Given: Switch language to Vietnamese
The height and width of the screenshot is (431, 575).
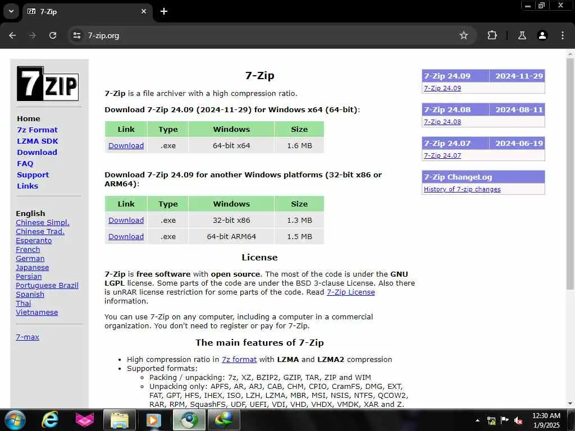Looking at the screenshot, I should click(36, 312).
